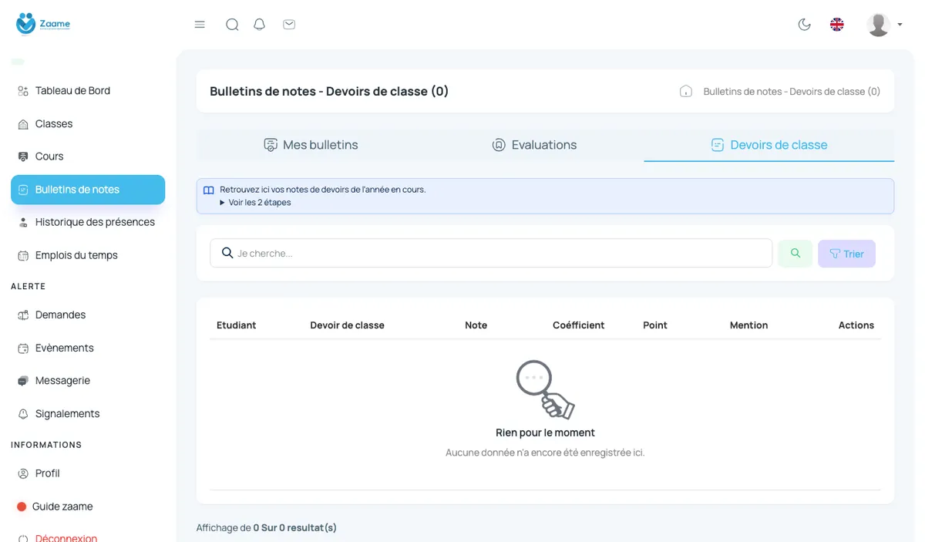Open Demandes under Alerte
The width and height of the screenshot is (925, 542).
click(x=60, y=315)
